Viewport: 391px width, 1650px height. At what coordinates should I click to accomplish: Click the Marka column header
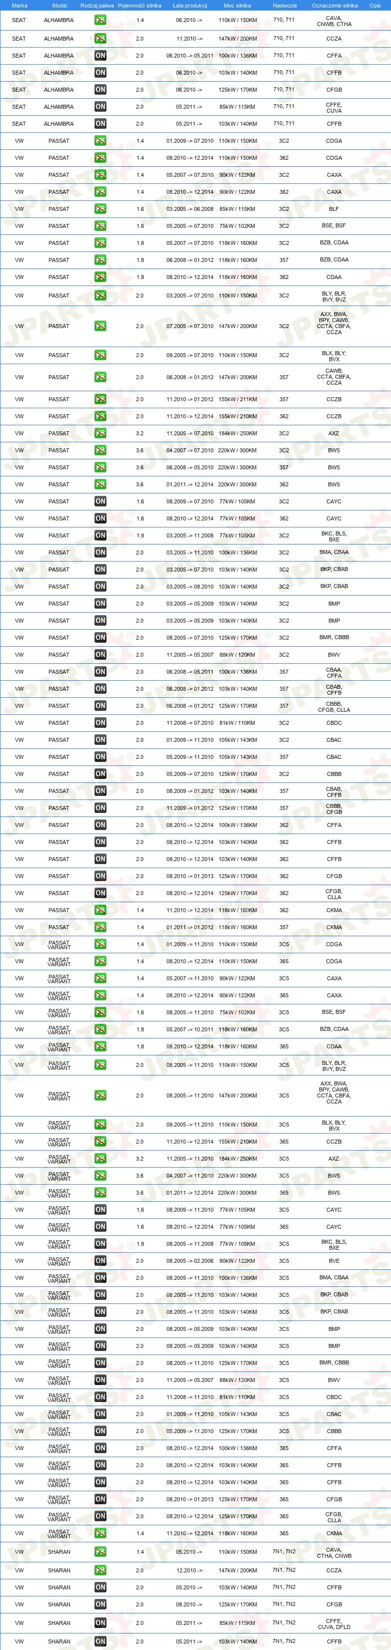[x=19, y=6]
